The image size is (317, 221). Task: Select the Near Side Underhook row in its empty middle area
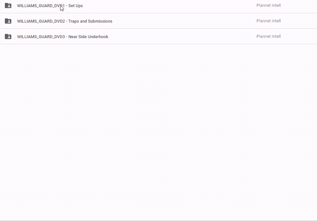(x=181, y=37)
